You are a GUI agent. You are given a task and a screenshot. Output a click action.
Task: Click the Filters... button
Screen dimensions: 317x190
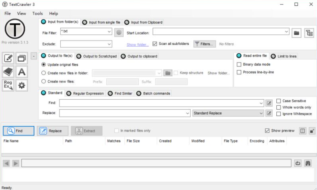205,44
